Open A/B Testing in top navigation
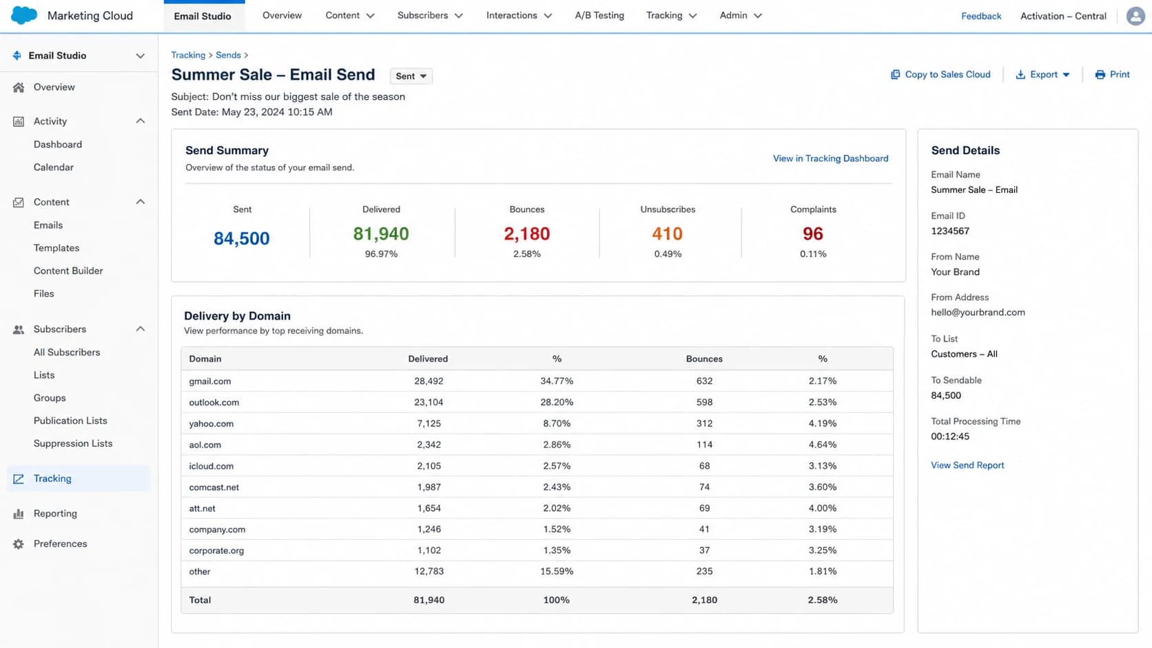Viewport: 1152px width, 648px height. [599, 15]
